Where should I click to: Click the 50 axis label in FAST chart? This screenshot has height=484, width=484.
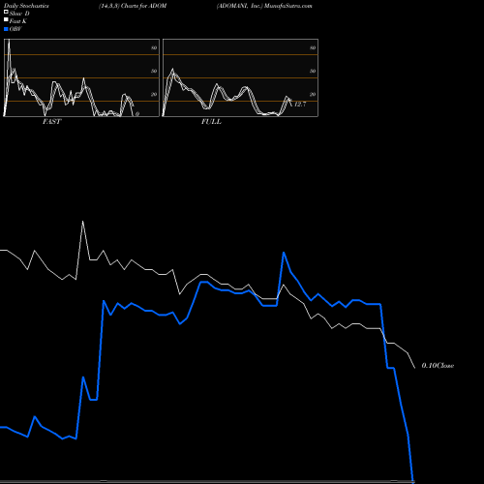tap(154, 71)
